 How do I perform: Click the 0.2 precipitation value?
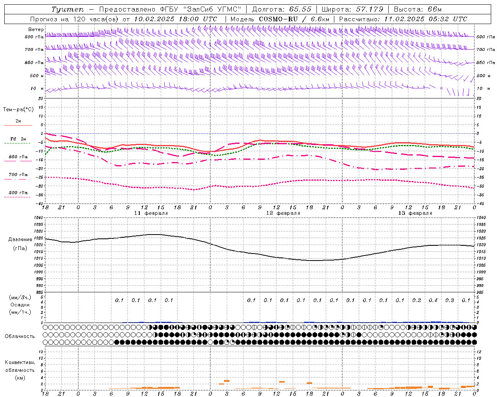pyautogui.click(x=417, y=300)
